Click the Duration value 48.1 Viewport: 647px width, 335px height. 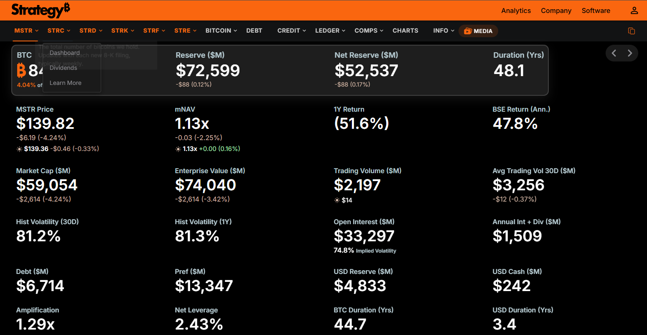pyautogui.click(x=509, y=71)
